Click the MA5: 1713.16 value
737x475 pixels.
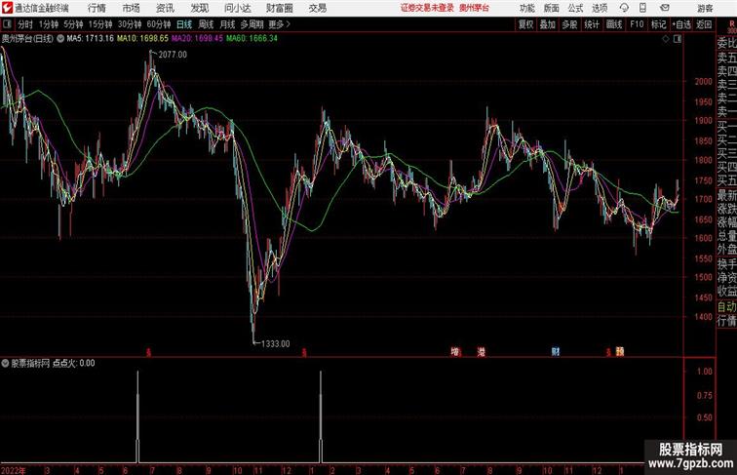point(90,39)
